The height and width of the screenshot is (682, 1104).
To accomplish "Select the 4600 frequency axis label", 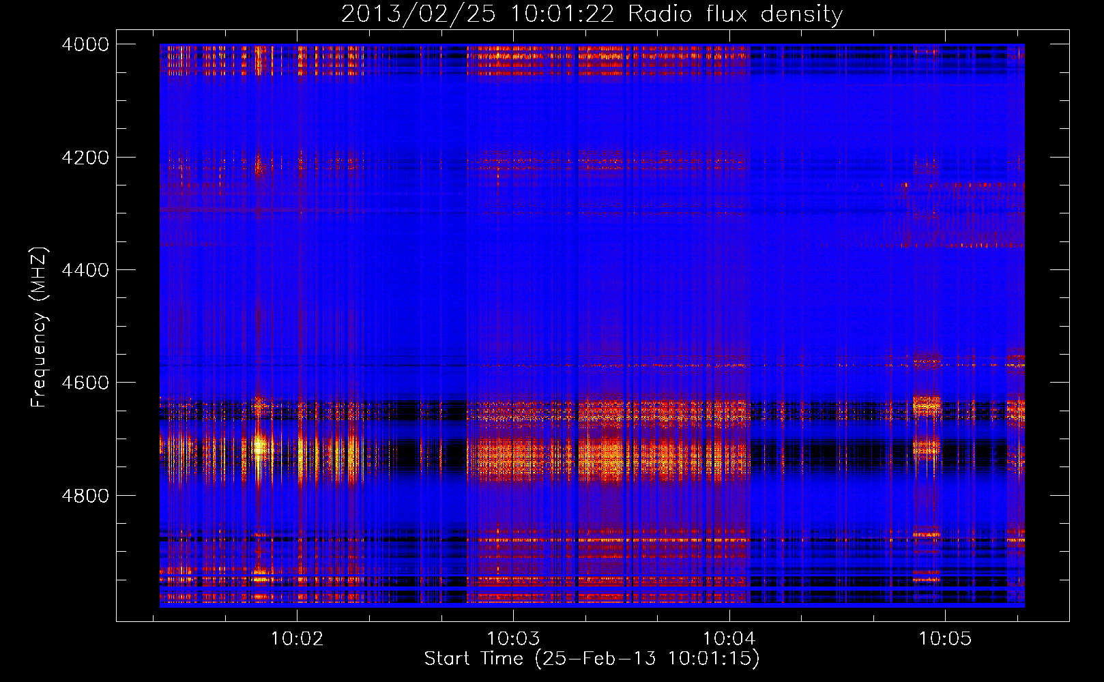I will (x=85, y=383).
